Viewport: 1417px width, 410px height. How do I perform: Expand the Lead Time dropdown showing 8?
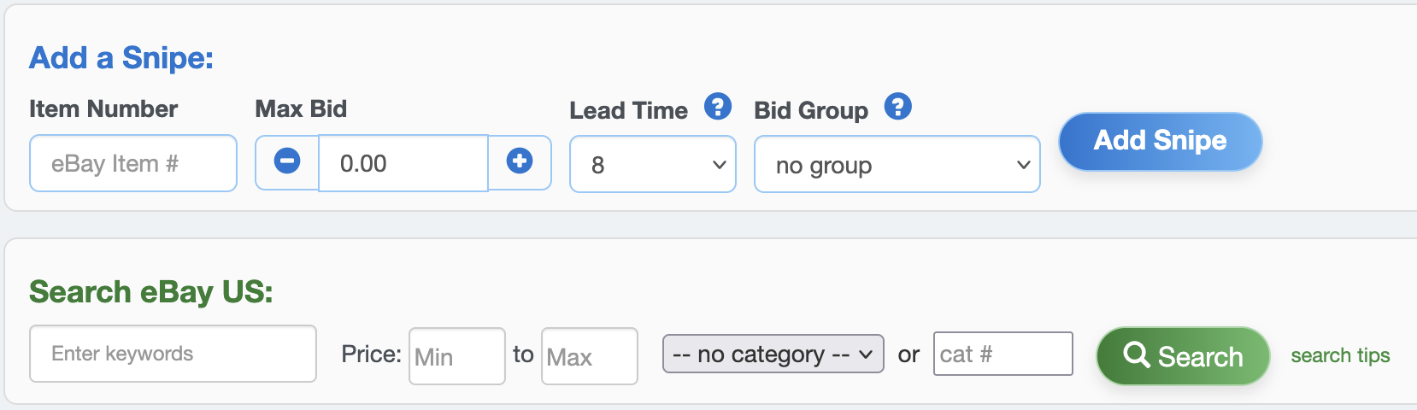652,164
